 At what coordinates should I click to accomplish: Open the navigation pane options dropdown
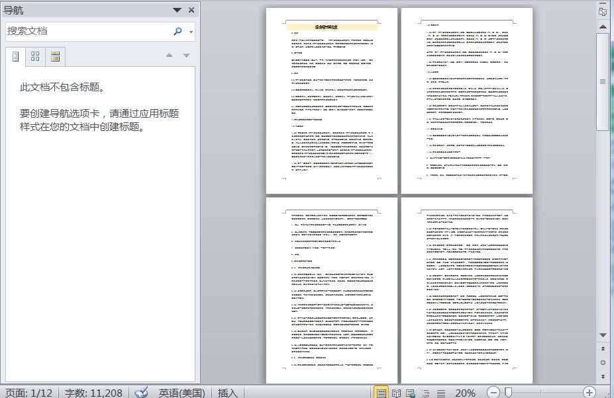pyautogui.click(x=177, y=10)
